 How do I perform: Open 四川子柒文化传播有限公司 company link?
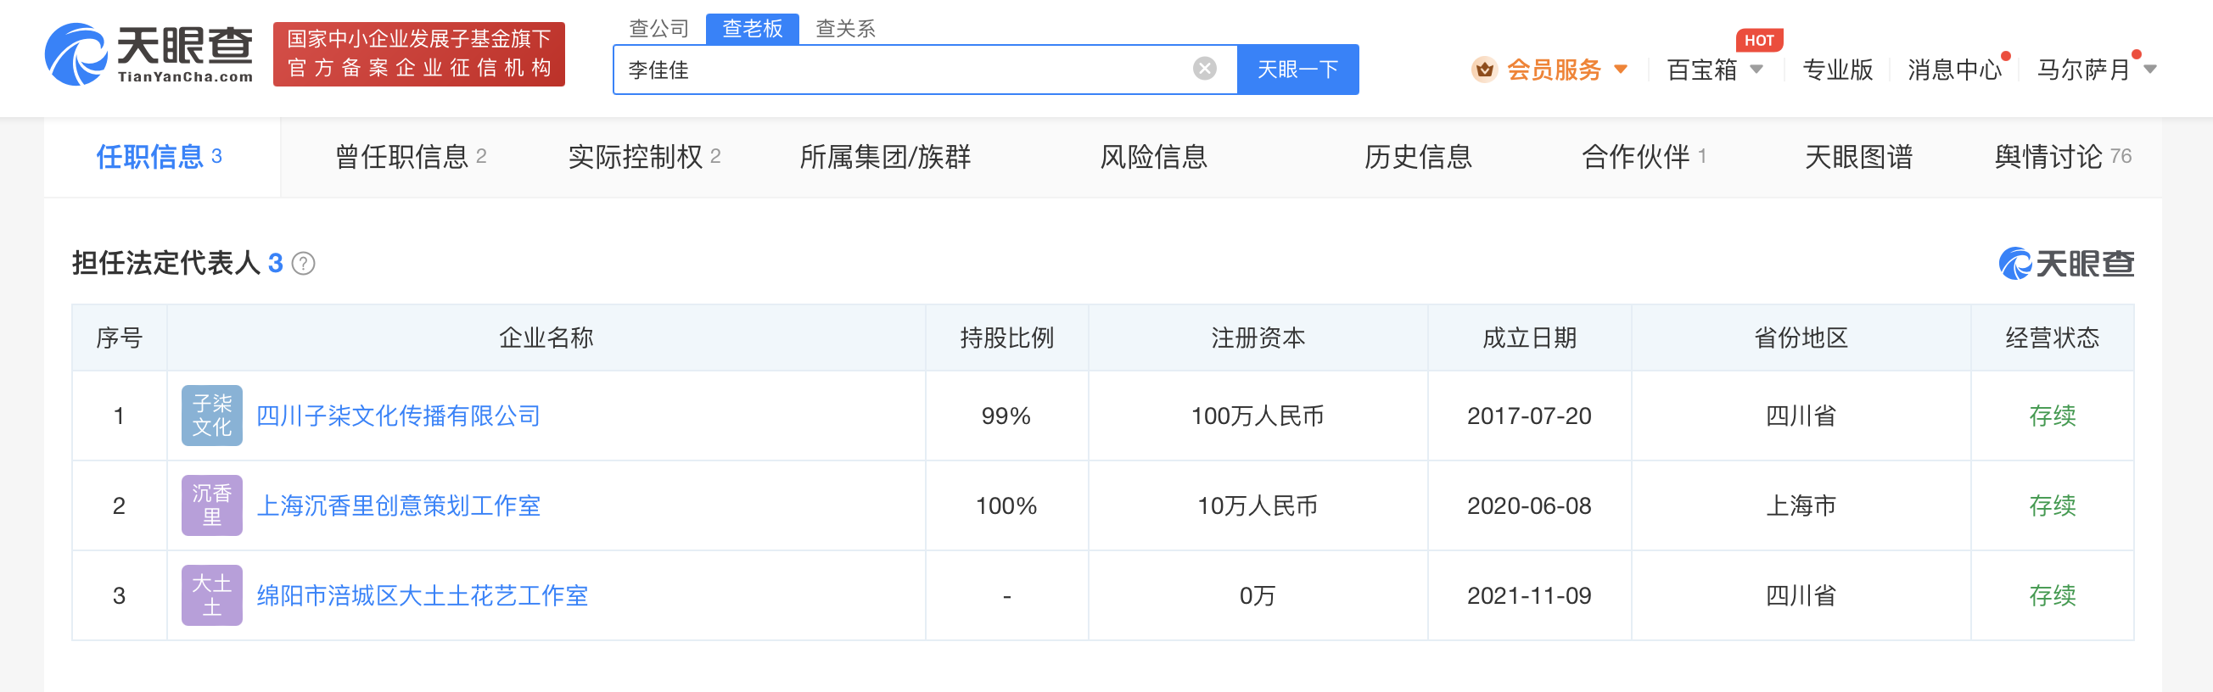click(x=398, y=416)
